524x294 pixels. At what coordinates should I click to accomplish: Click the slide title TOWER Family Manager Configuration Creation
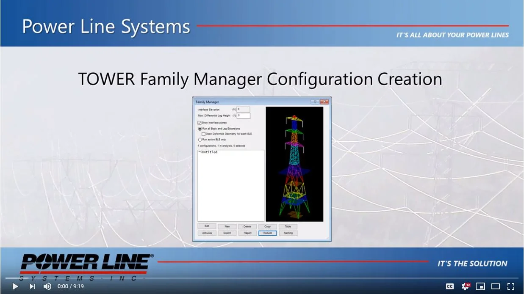coord(260,79)
